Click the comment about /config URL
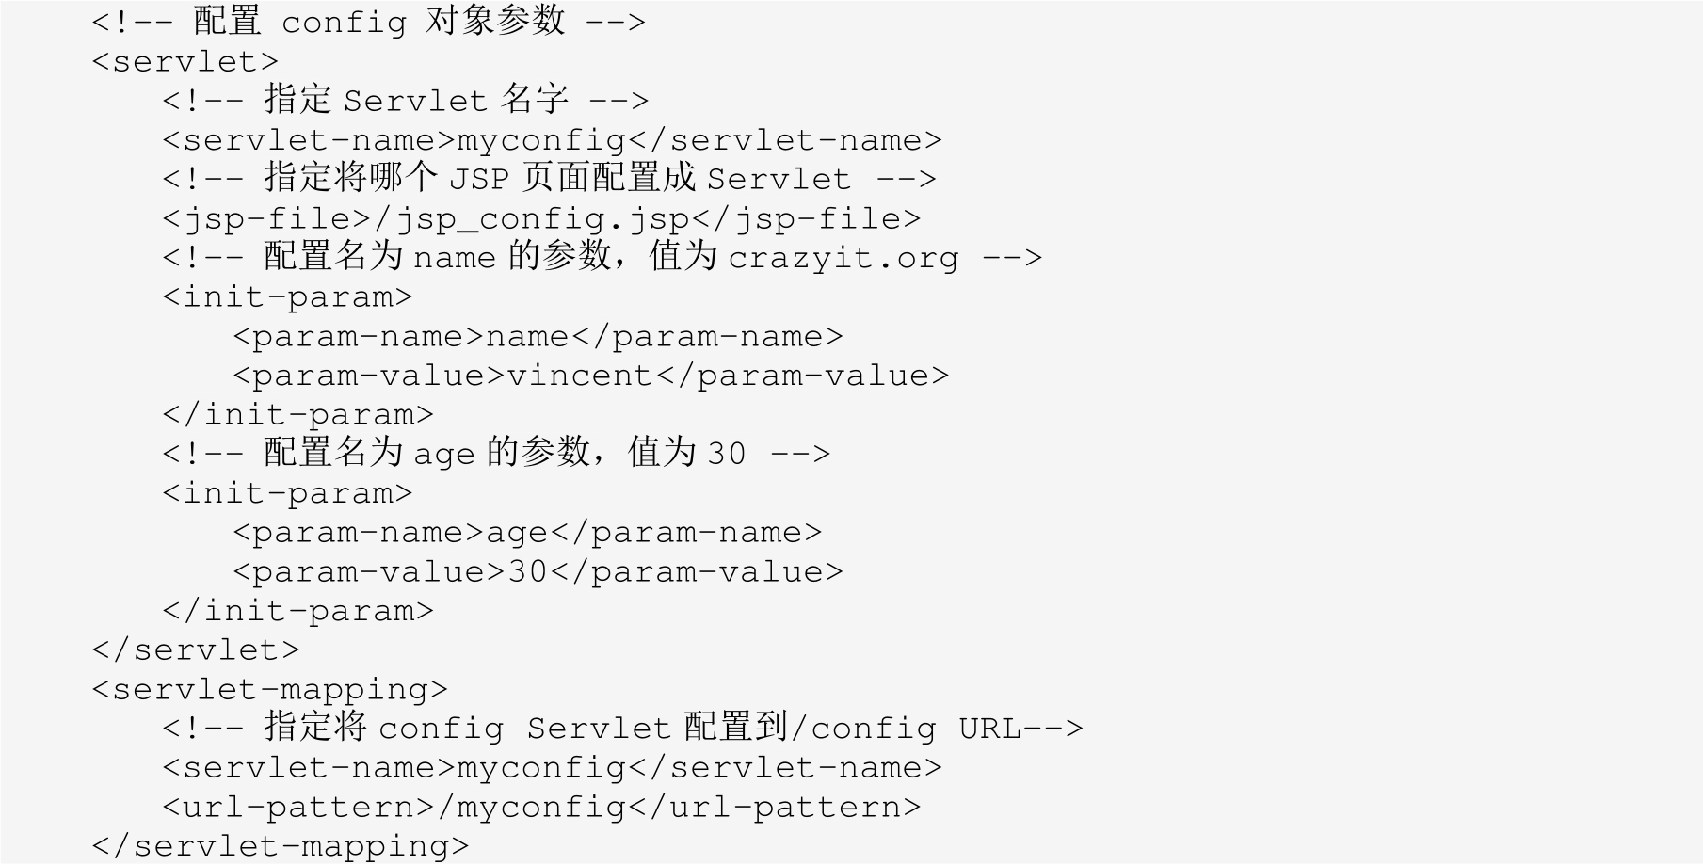Screen dimensions: 1703x865 tap(622, 728)
